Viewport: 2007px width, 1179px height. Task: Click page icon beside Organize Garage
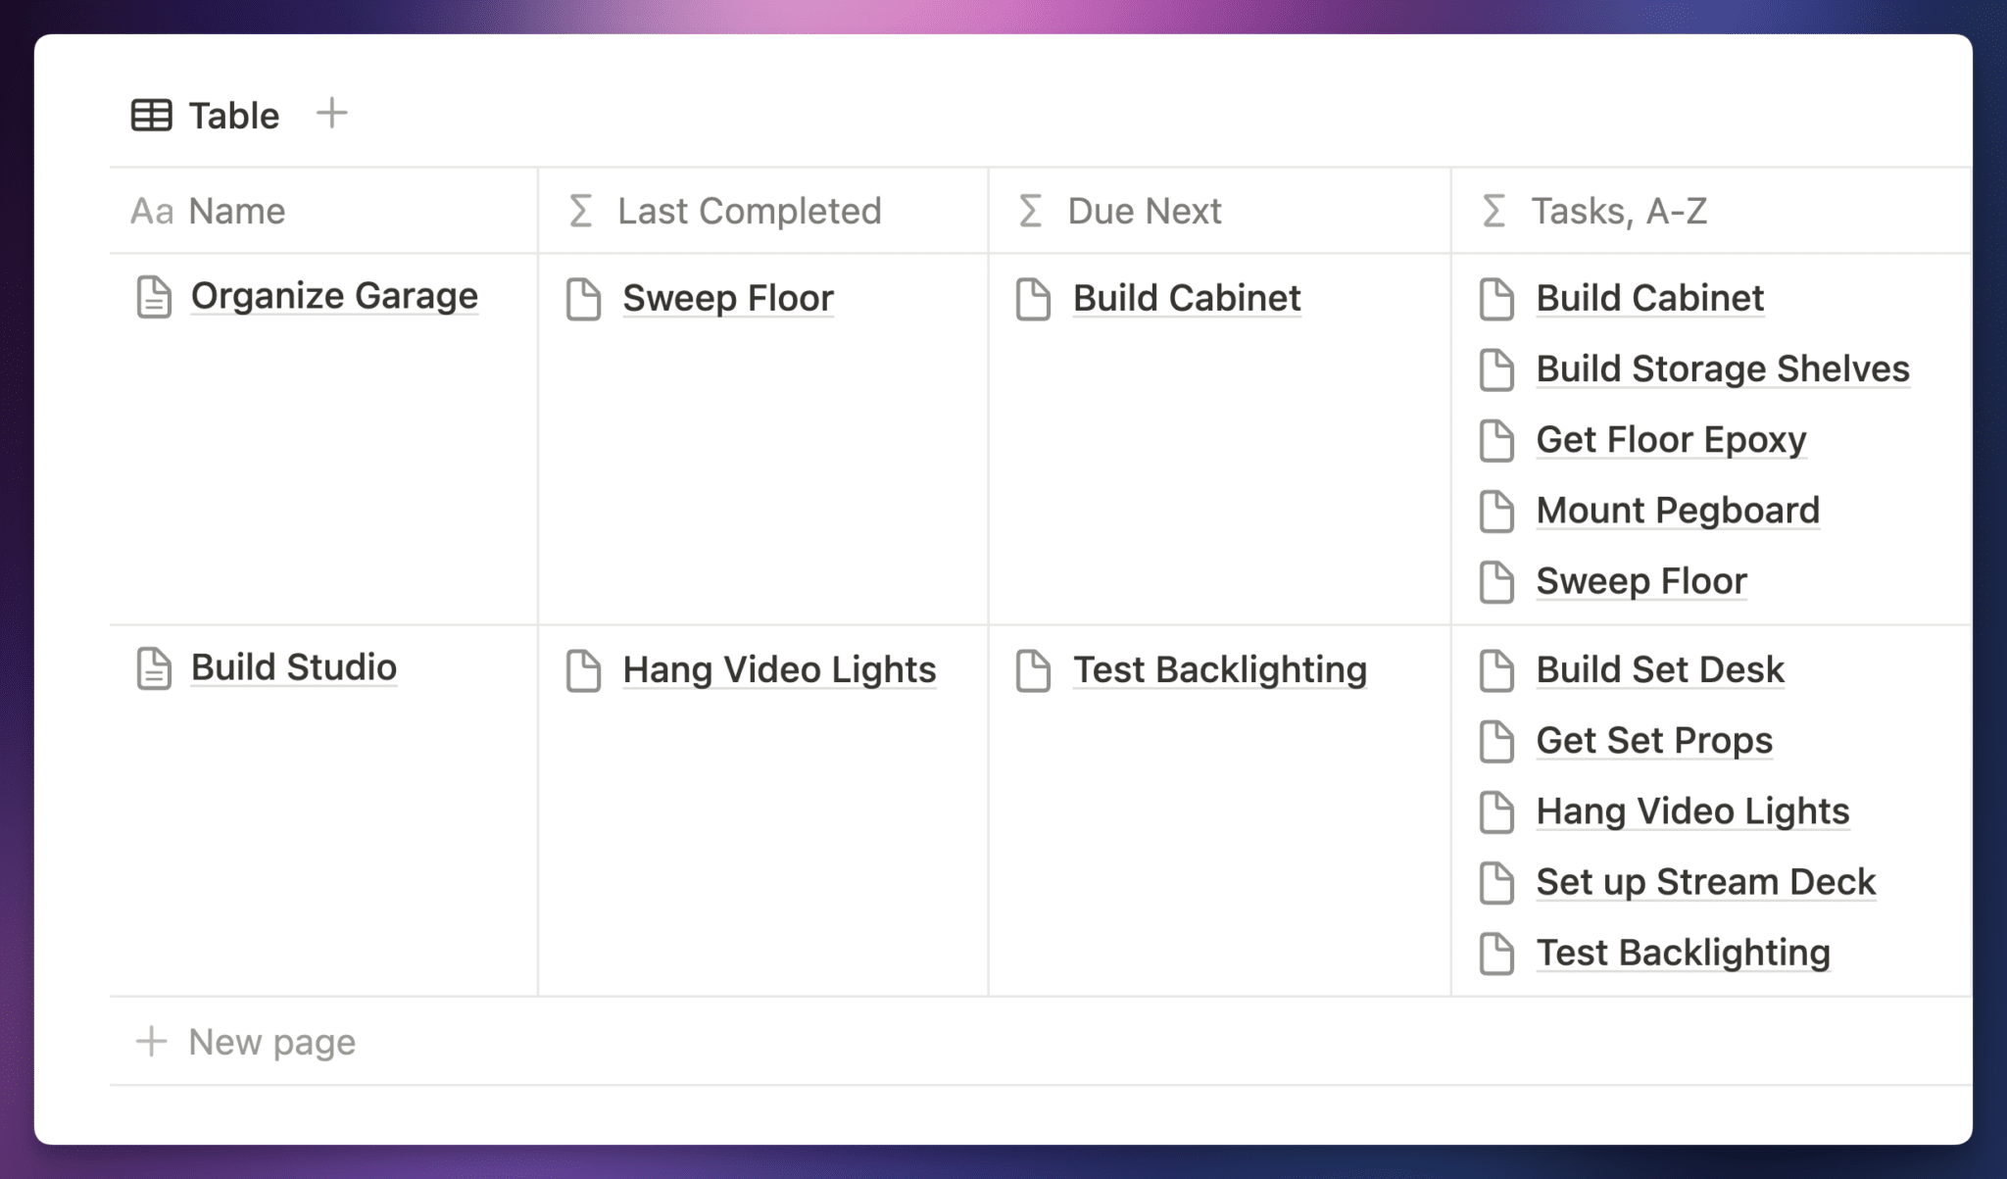click(x=154, y=297)
